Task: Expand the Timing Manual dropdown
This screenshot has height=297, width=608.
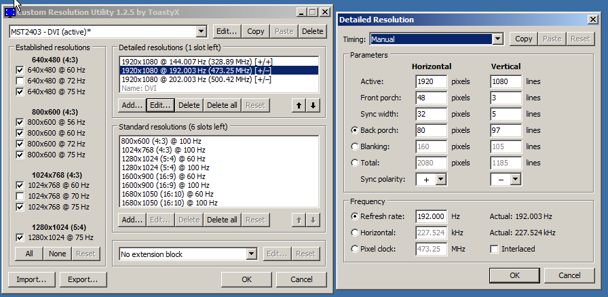Action: [497, 39]
